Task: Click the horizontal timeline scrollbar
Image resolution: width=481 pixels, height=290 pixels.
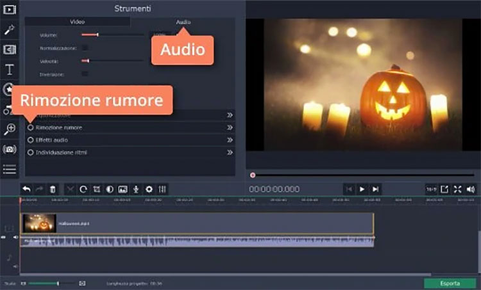Action: pos(226,275)
